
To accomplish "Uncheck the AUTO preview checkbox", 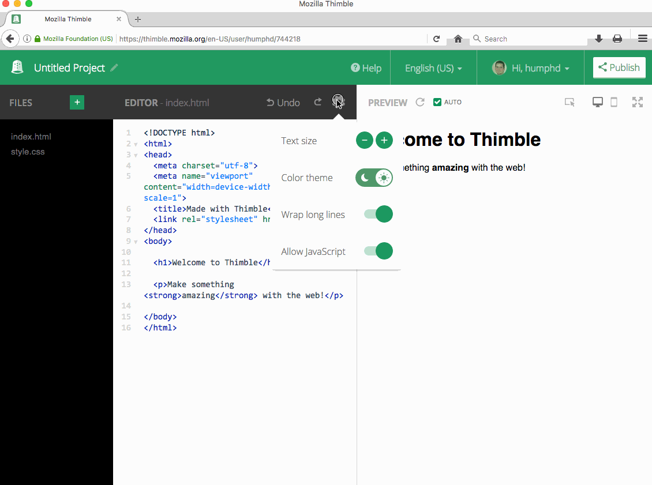I will (437, 102).
